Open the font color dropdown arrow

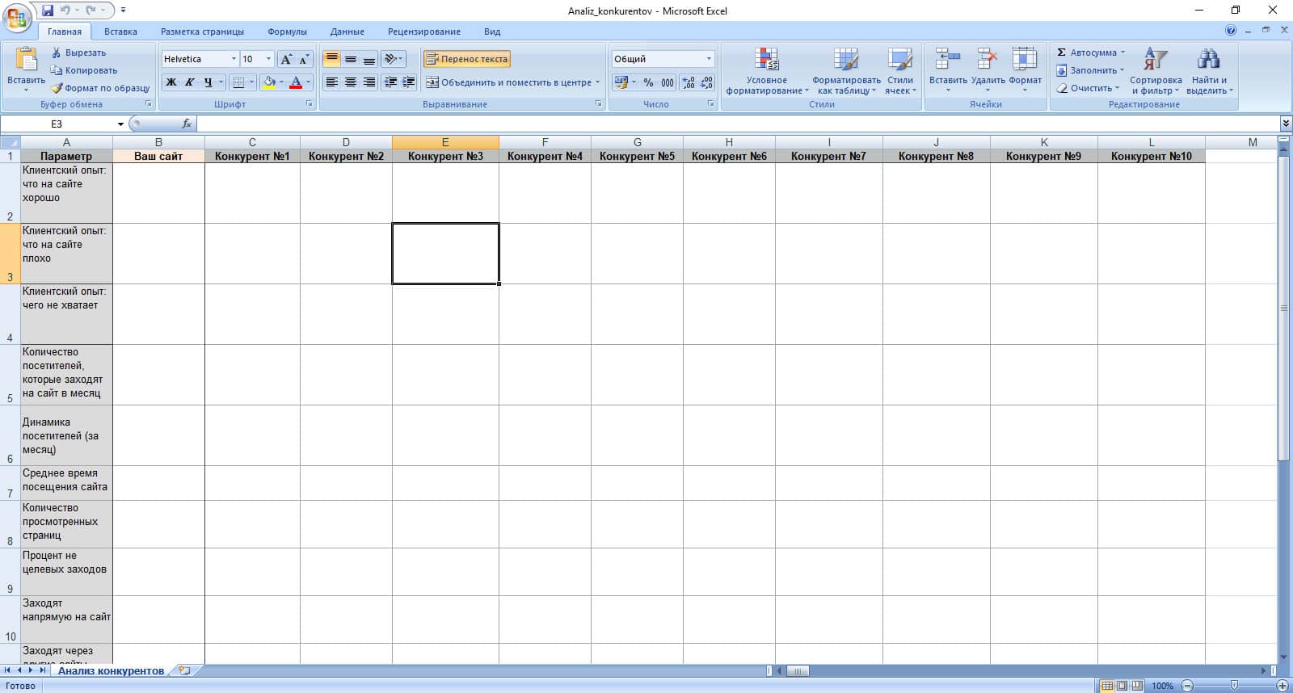point(308,82)
